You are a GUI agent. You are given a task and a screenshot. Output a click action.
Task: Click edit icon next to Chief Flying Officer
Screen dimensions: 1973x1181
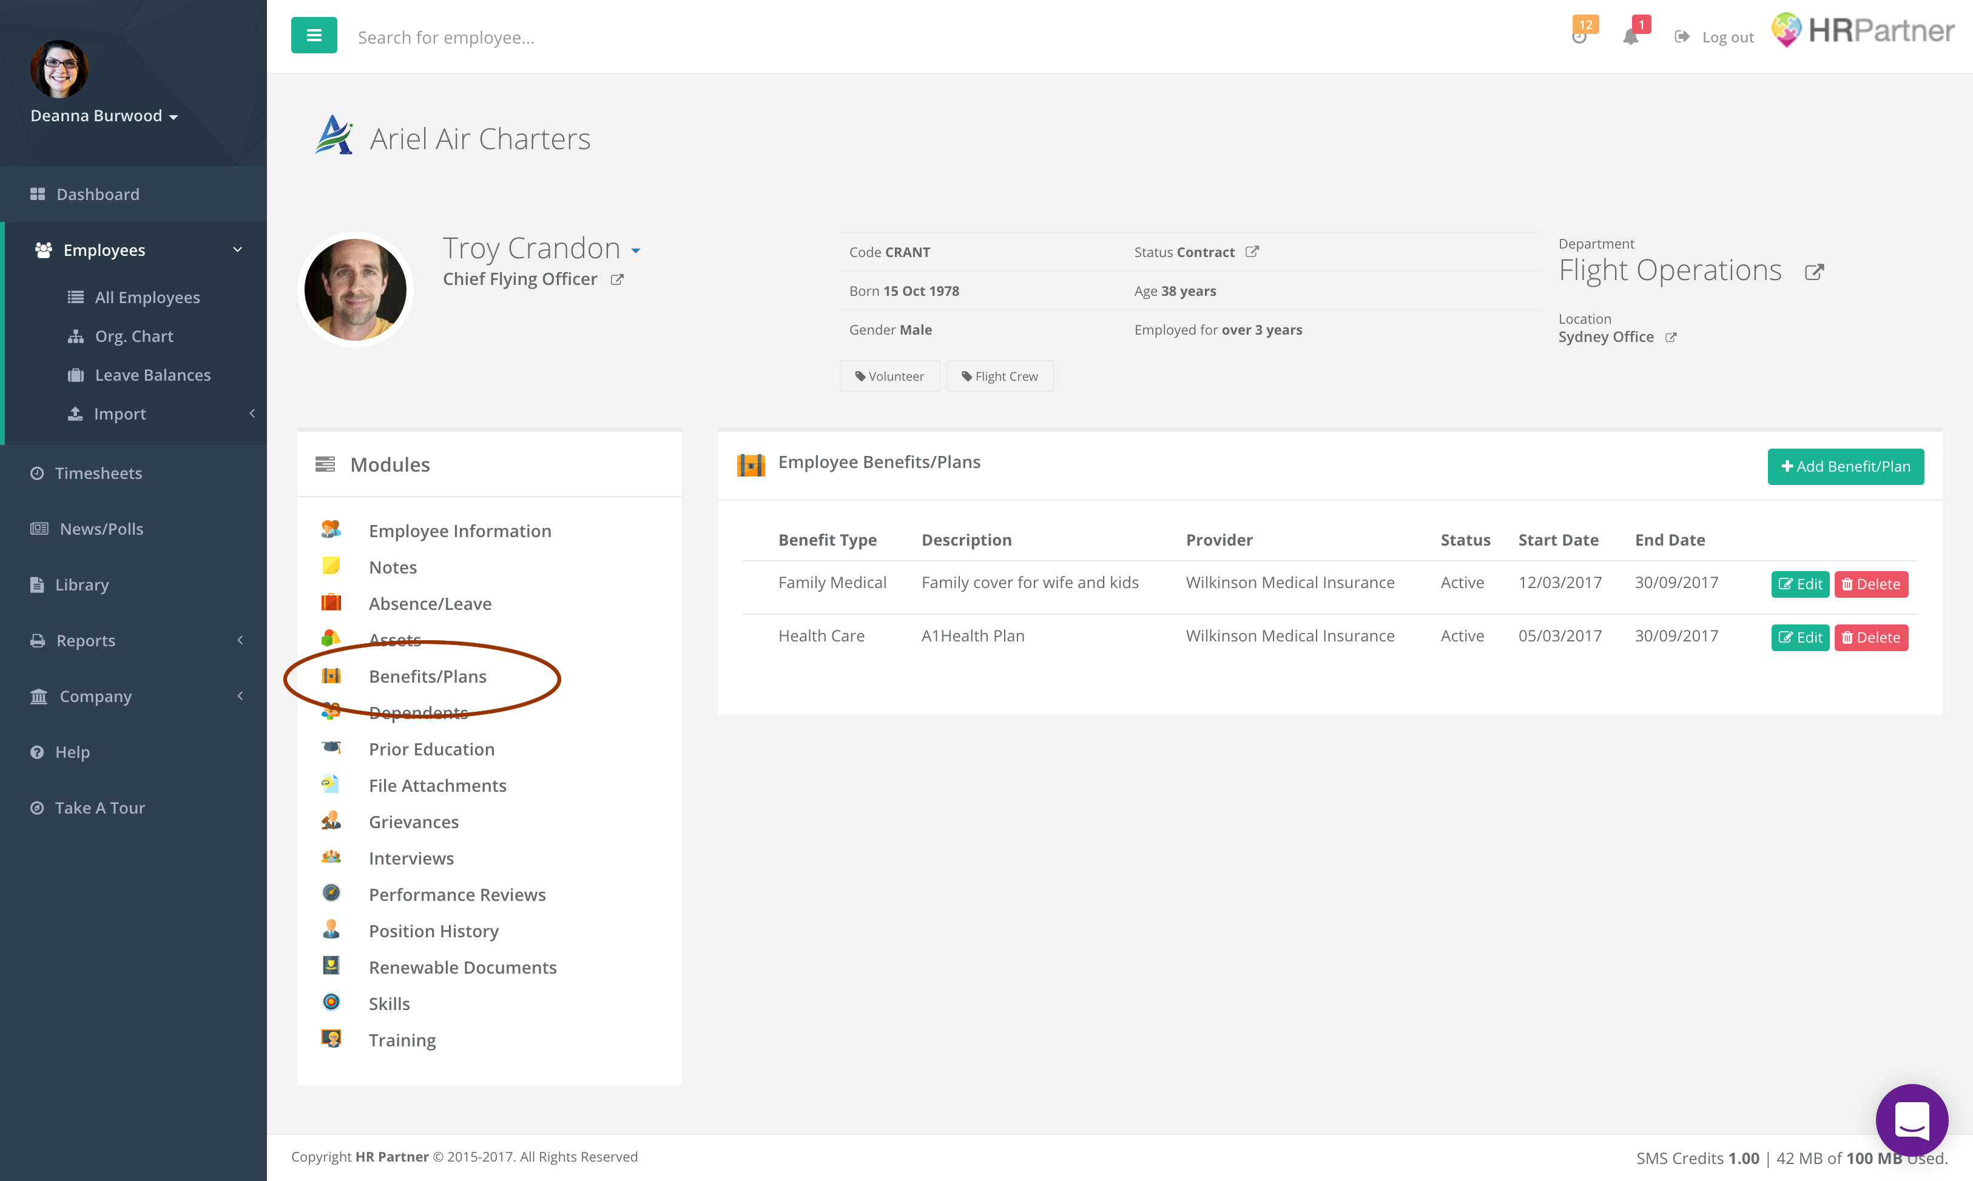click(x=617, y=279)
